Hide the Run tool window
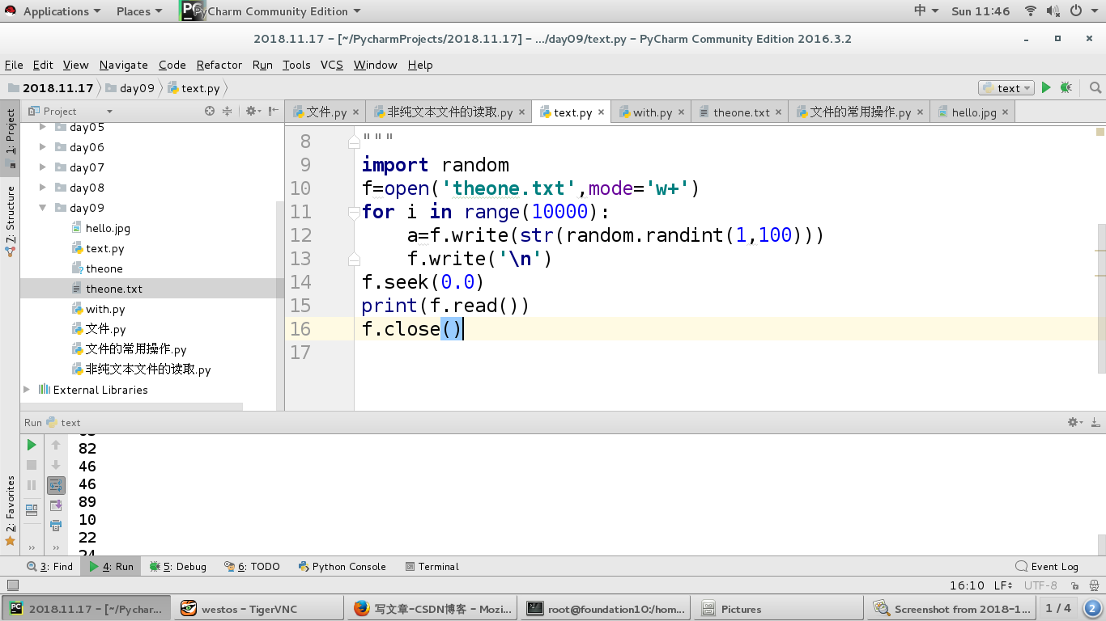1106x621 pixels. (1095, 422)
